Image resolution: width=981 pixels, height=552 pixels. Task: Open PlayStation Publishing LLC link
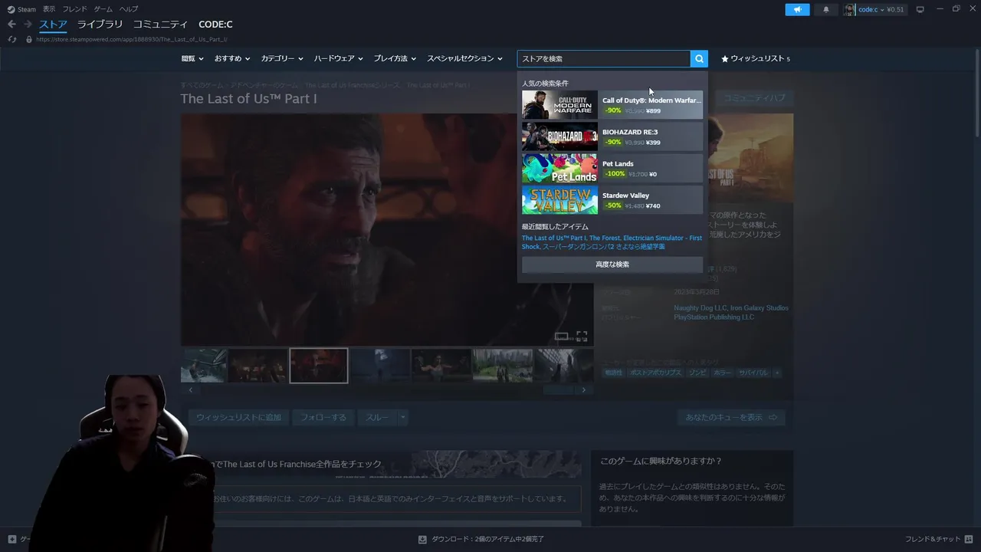click(714, 317)
